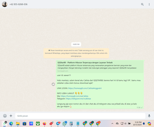Open Copilot preview icon in taskbar corner
Image resolution: width=154 pixels, height=127 pixels.
(x=149, y=124)
